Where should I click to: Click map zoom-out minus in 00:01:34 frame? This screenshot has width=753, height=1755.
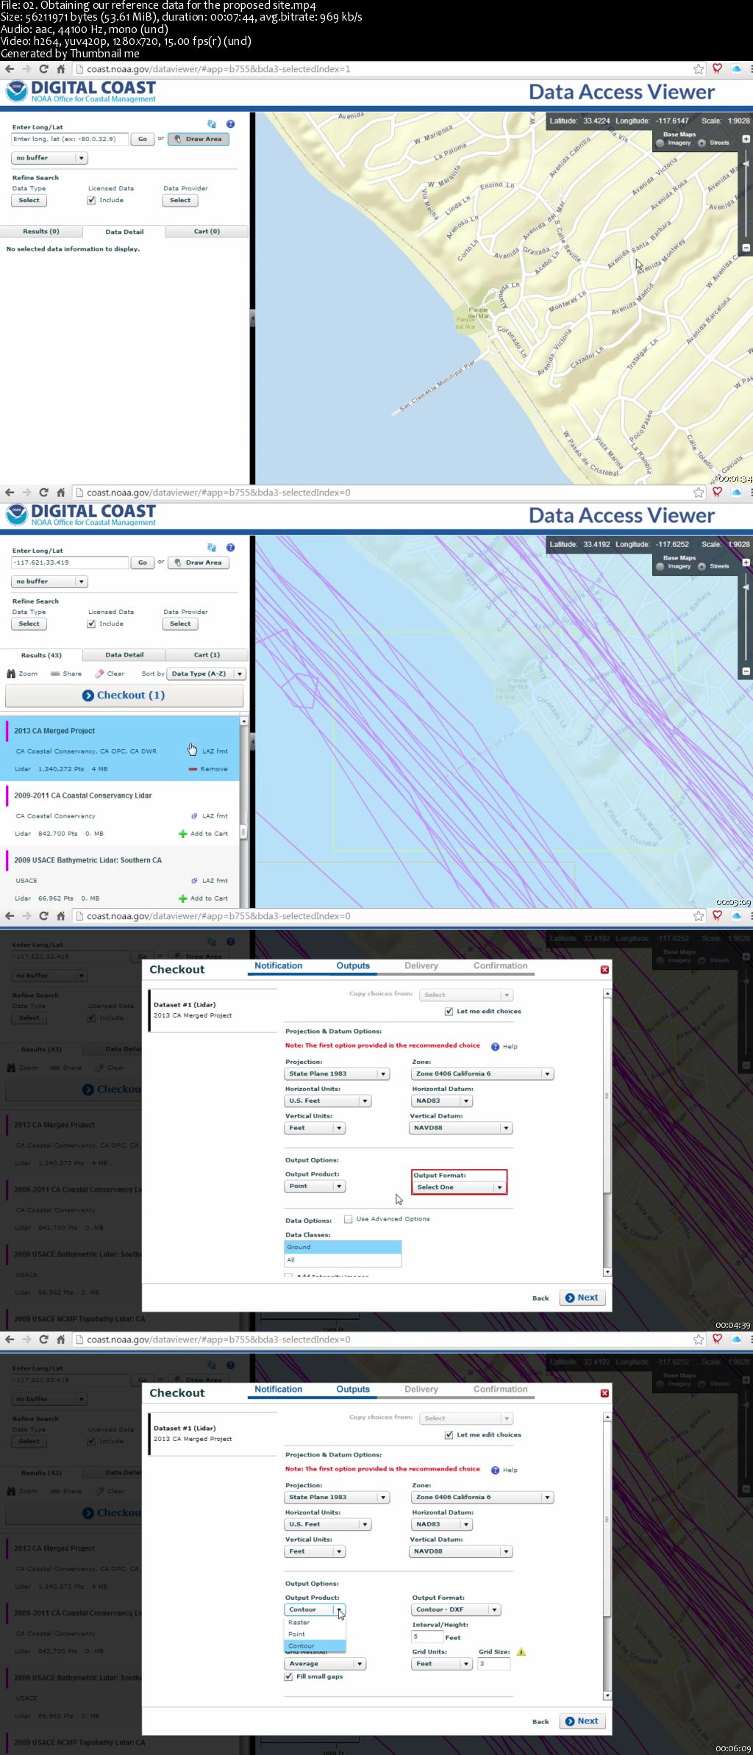coord(746,248)
